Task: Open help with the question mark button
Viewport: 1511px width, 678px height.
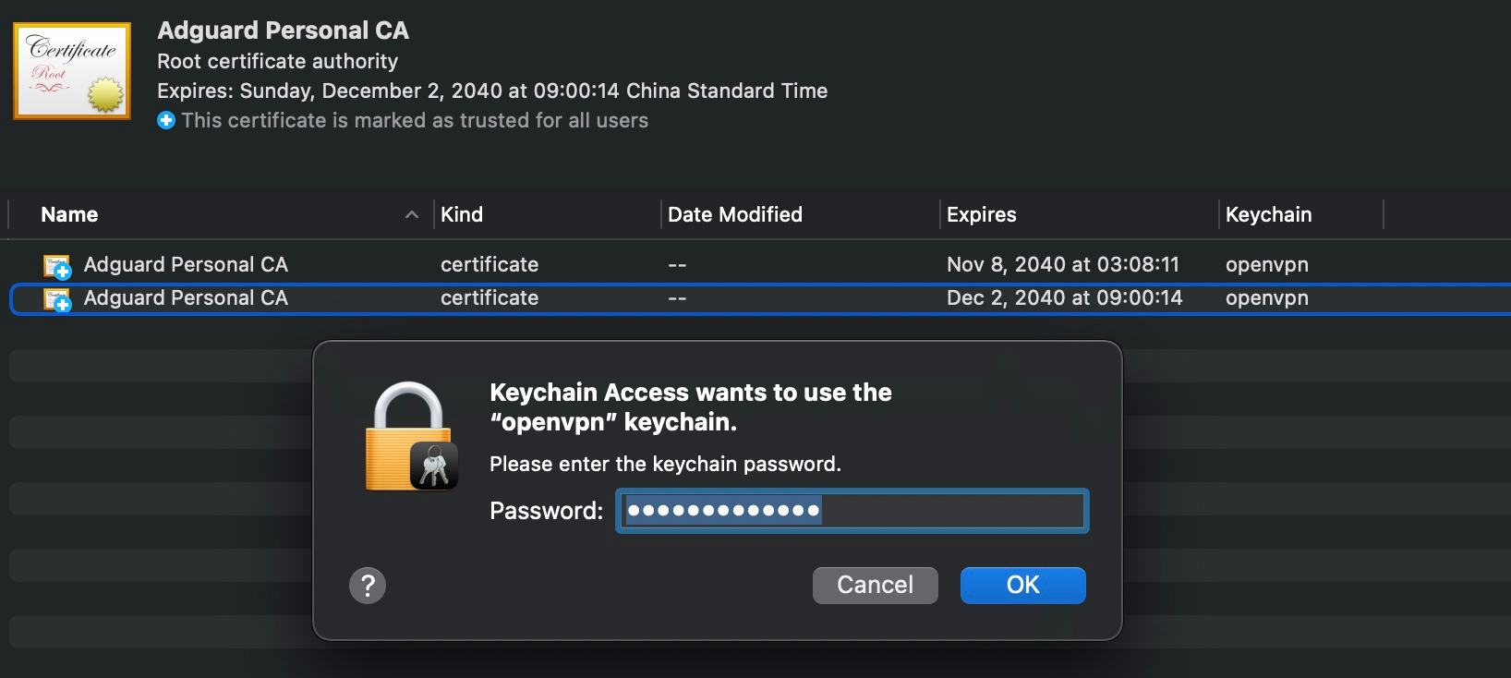Action: [x=368, y=585]
